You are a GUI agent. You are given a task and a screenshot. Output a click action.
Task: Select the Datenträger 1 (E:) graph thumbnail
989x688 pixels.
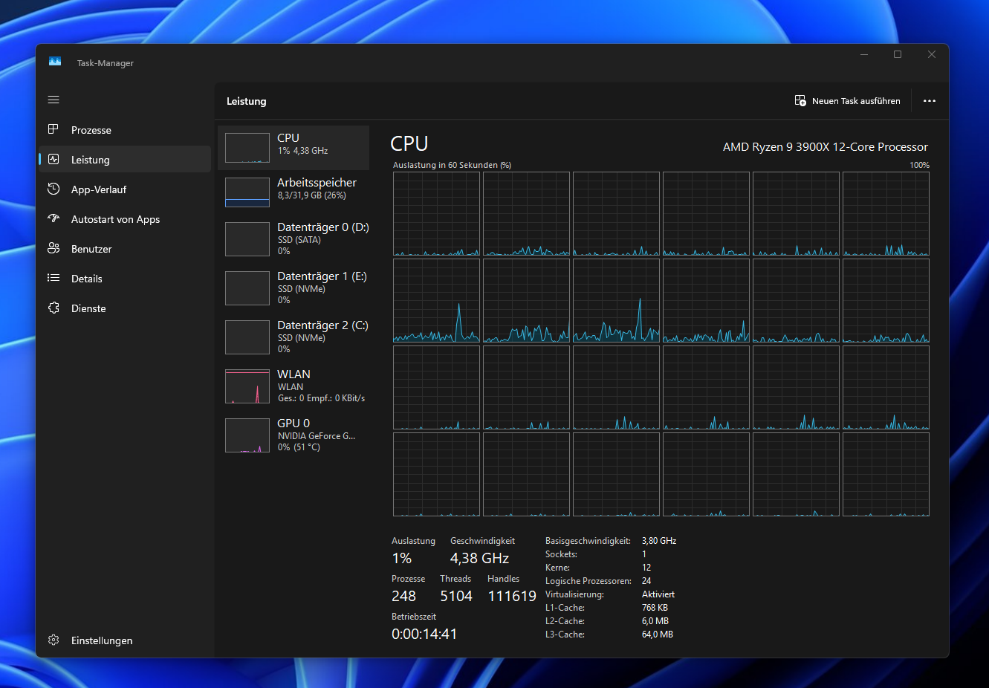click(x=247, y=288)
